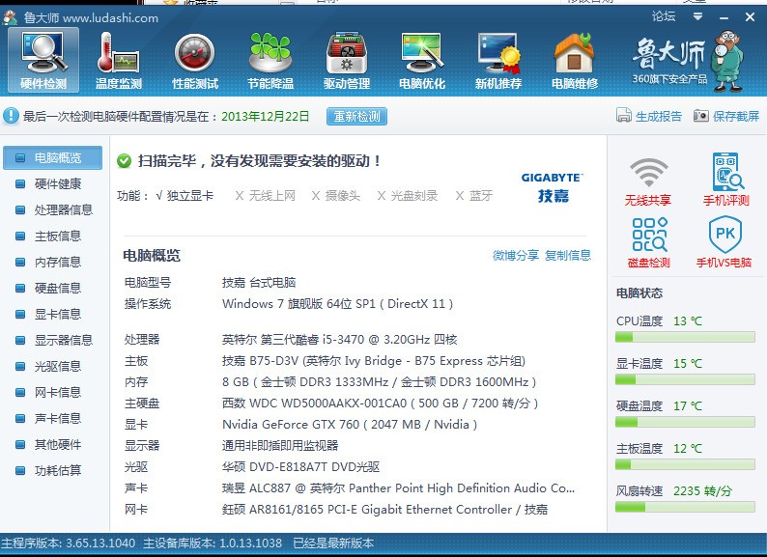
Task: Select the 其他硬件 sidebar tab
Action: [x=53, y=444]
